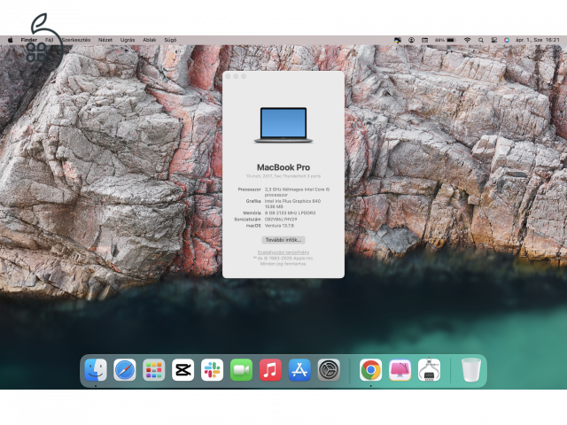Viewport: 567px width, 425px height.
Task: Click the leftmost colorful menu bar status icon
Action: (x=398, y=40)
